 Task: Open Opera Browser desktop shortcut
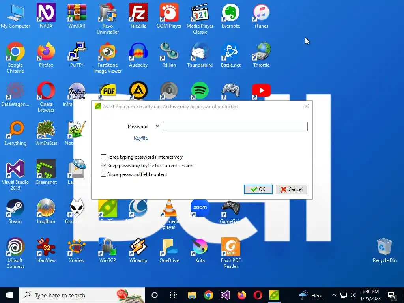tap(46, 97)
